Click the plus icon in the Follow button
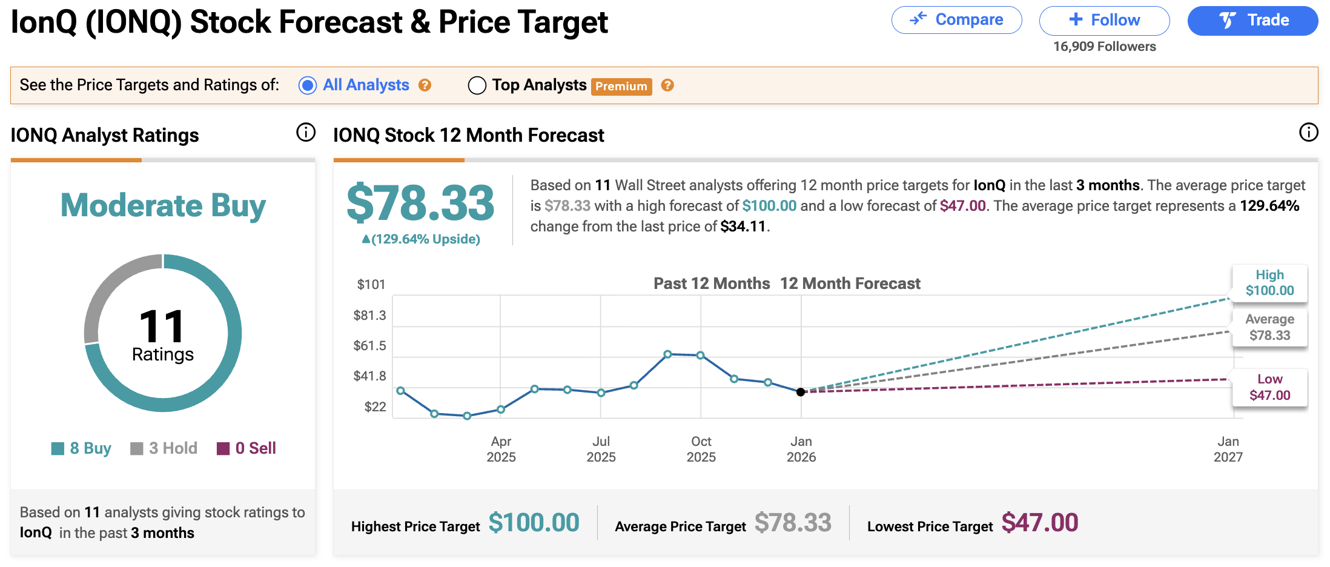The image size is (1330, 567). click(x=1076, y=19)
